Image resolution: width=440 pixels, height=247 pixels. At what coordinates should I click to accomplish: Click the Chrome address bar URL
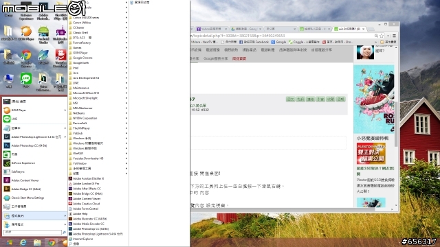click(x=238, y=36)
